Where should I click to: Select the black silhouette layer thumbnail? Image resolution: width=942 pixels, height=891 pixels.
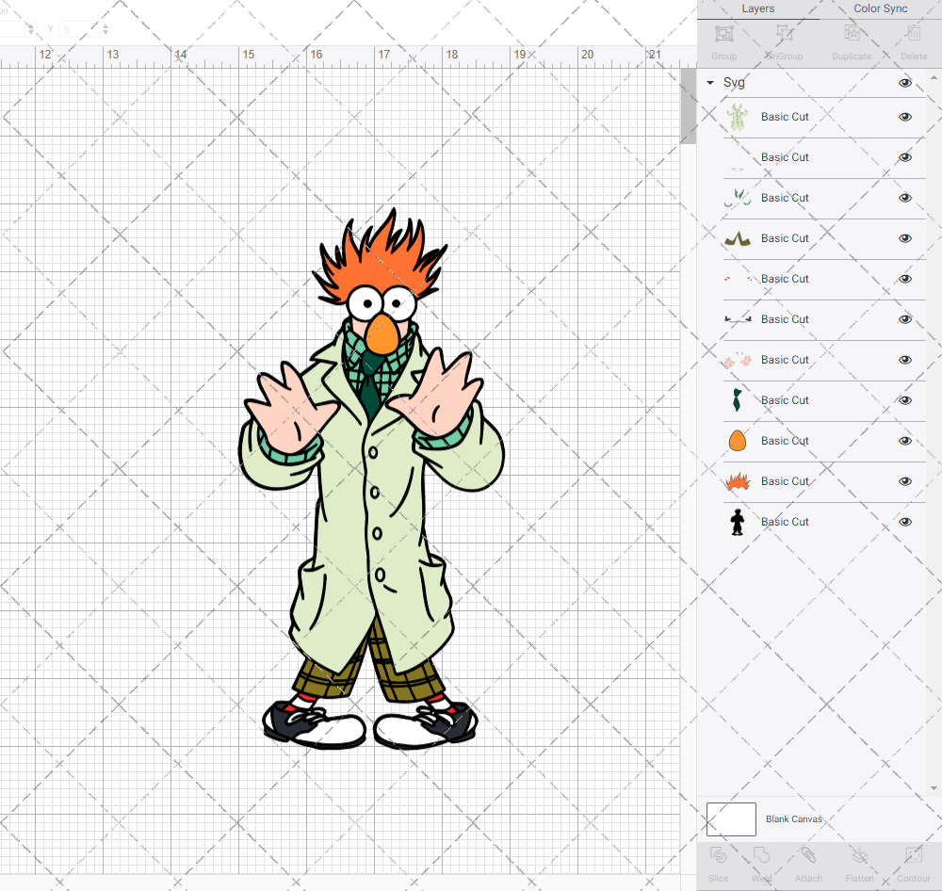click(738, 522)
